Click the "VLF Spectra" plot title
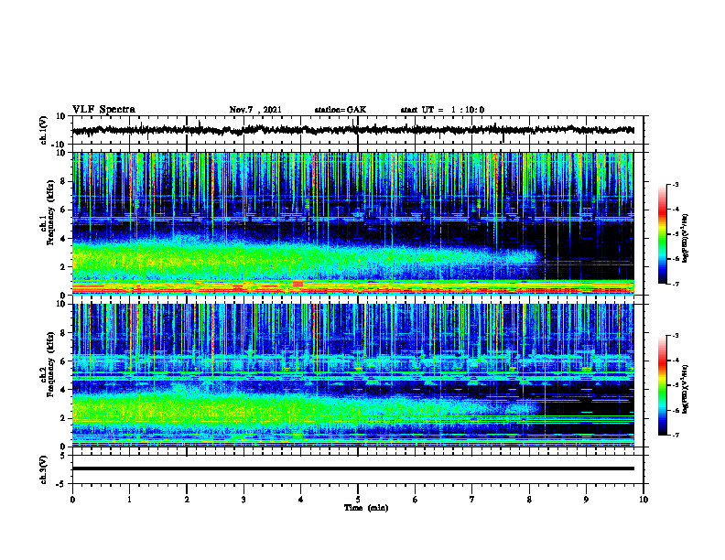Viewport: 725px width, 560px height. click(x=103, y=110)
